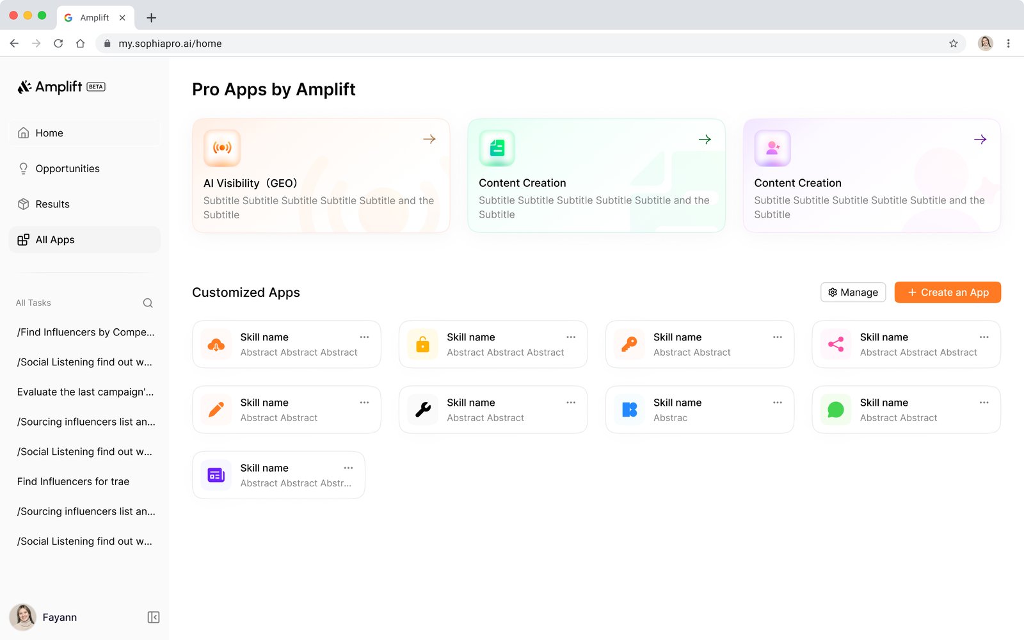Click the Manage button
Screen dimensions: 1024x640
[x=853, y=292]
